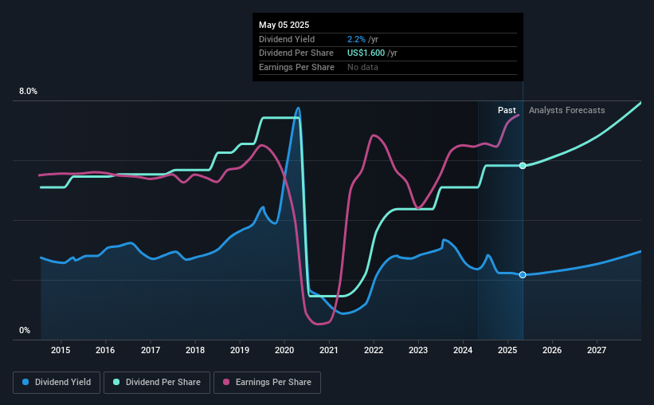Select the blue dividend yield data point marker
The height and width of the screenshot is (405, 654).
pos(523,275)
